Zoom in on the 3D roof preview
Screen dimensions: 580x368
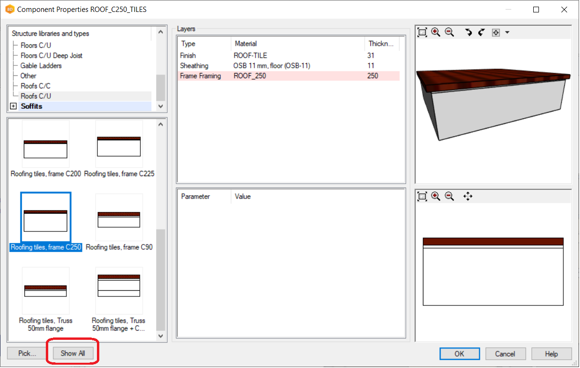point(435,32)
